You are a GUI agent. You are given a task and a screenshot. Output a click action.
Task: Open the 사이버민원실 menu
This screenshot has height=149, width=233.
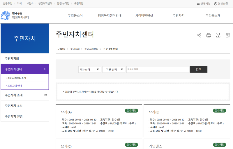144,15
